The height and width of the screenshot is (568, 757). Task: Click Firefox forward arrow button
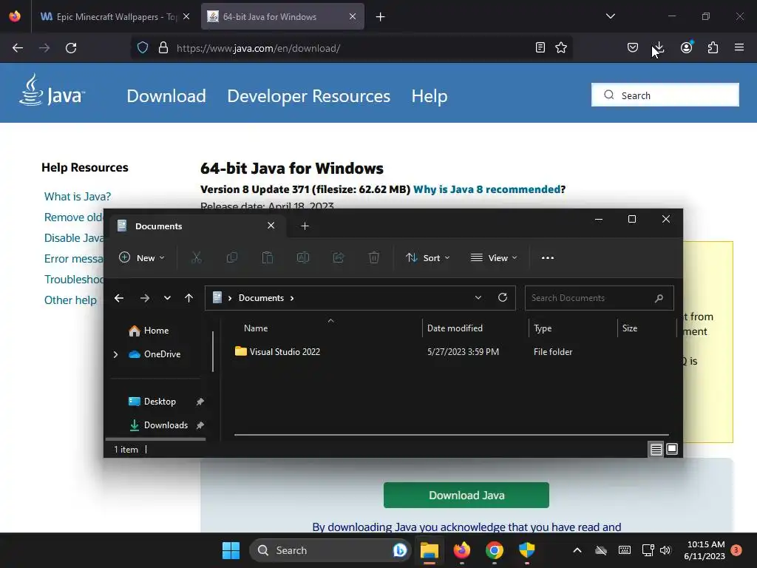coord(44,48)
